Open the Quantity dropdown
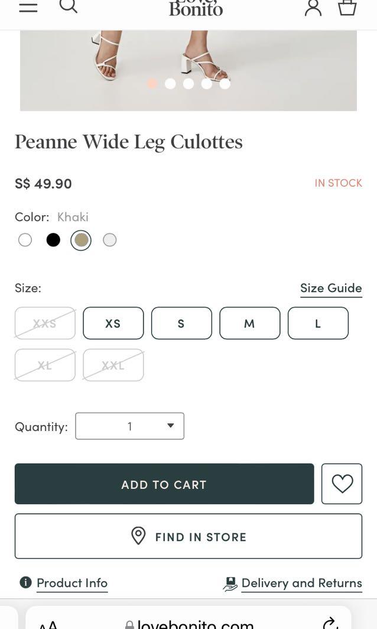The width and height of the screenshot is (377, 629). coord(129,426)
